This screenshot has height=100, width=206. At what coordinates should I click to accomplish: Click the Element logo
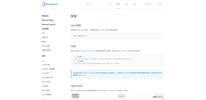tap(49, 4)
